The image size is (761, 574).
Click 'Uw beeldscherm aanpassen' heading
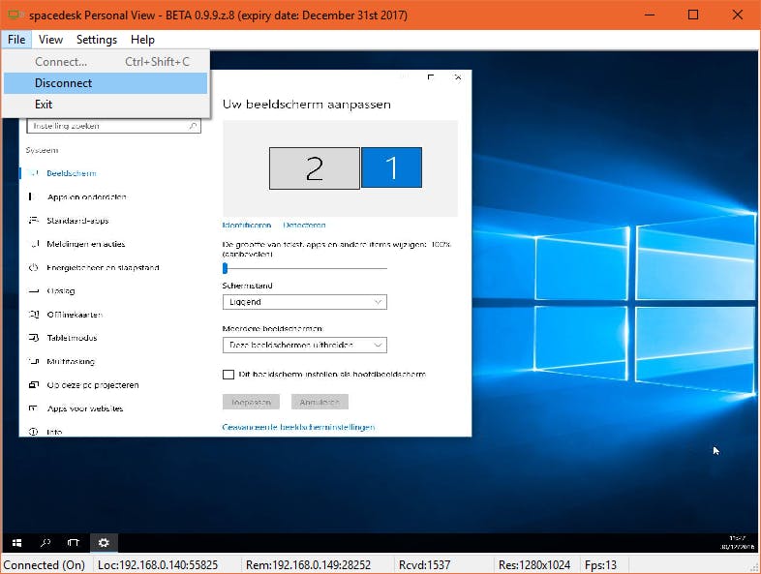(x=307, y=105)
